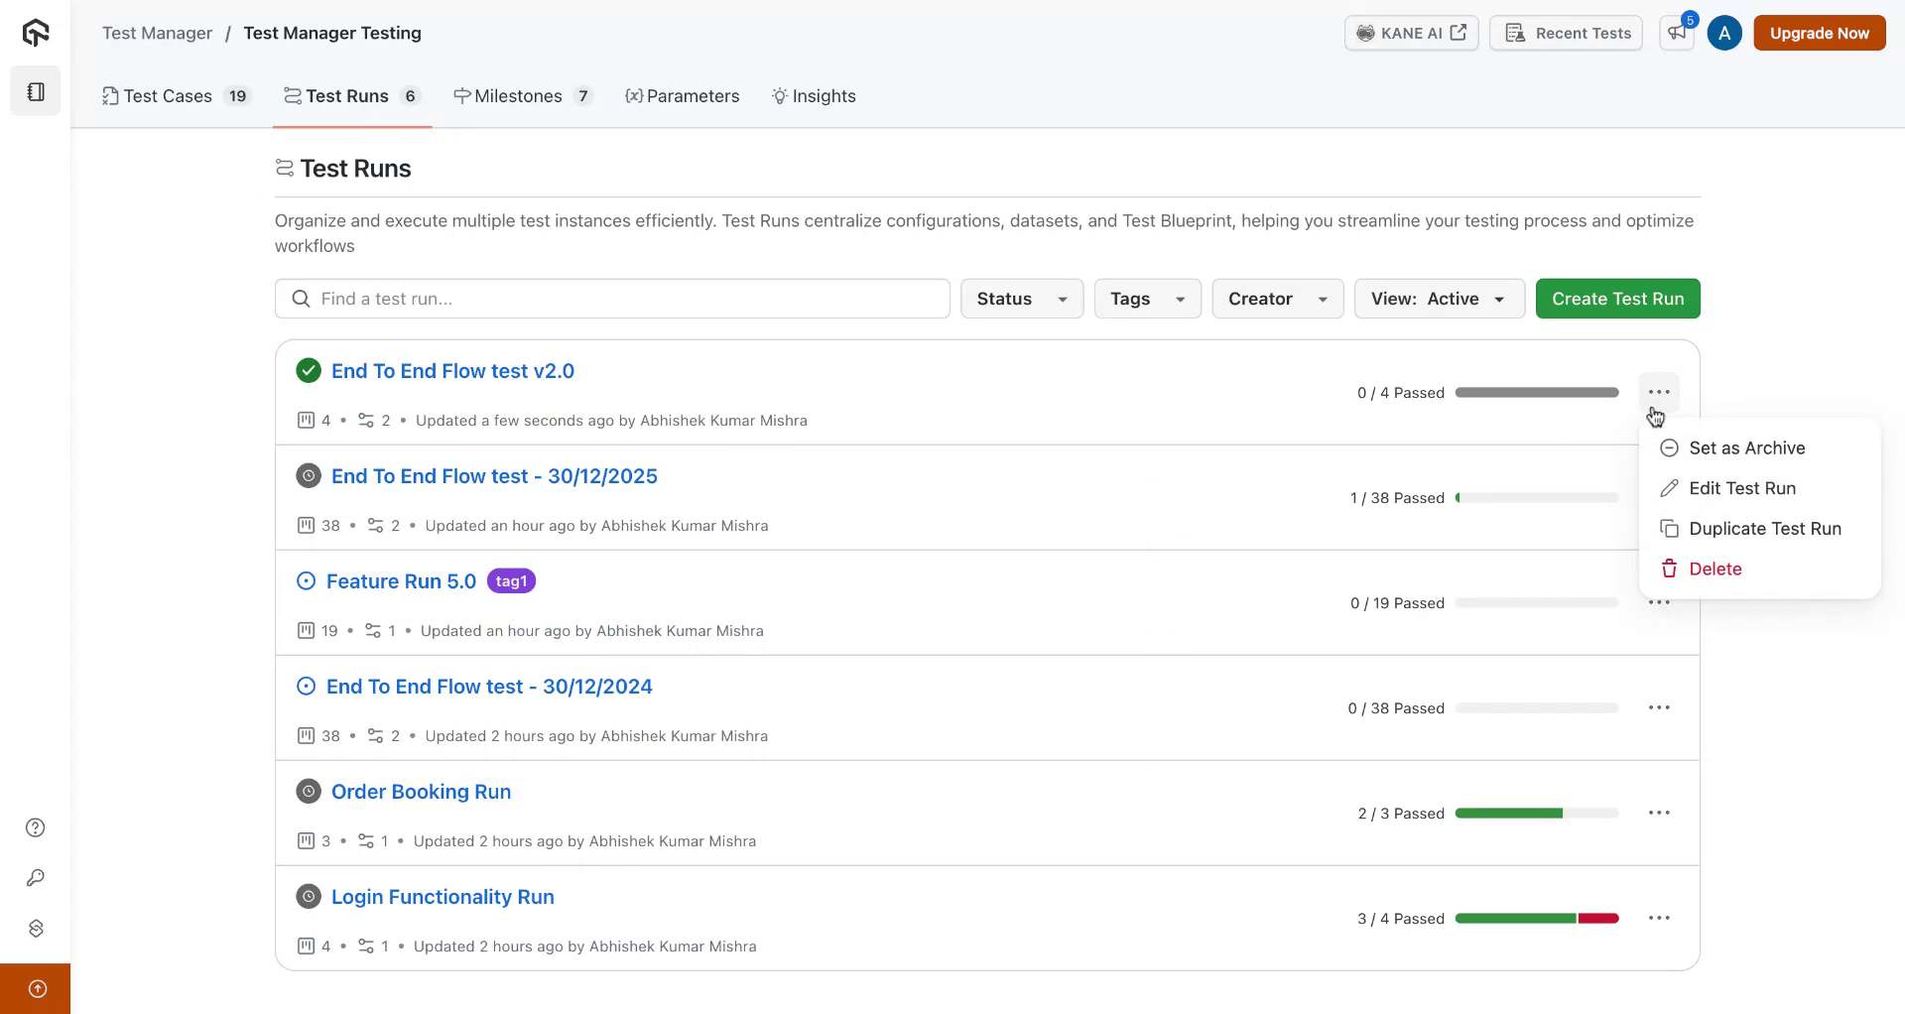The image size is (1905, 1014).
Task: Open the Creator filter dropdown
Action: (1277, 299)
